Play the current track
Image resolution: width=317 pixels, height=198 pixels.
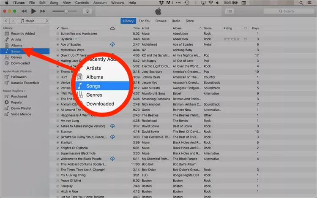(x=33, y=11)
